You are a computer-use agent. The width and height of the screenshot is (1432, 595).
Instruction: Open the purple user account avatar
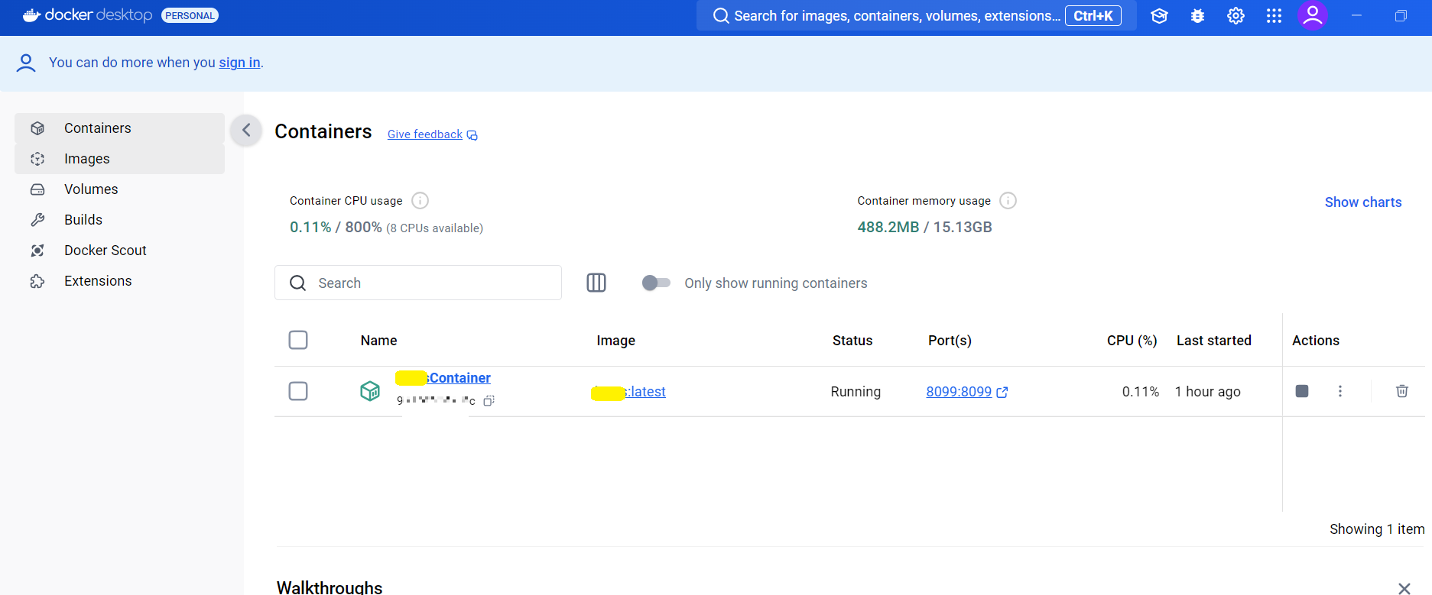coord(1313,15)
